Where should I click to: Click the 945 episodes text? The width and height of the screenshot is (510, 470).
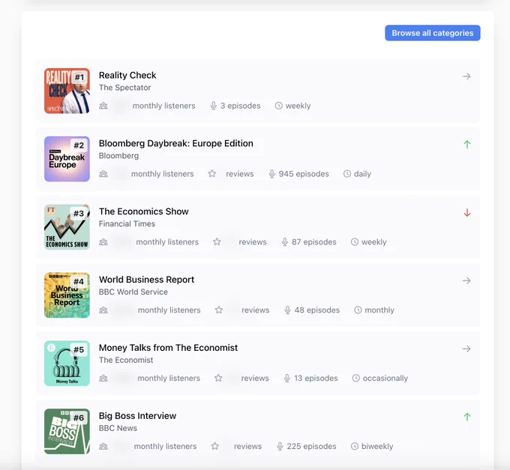[x=304, y=174]
